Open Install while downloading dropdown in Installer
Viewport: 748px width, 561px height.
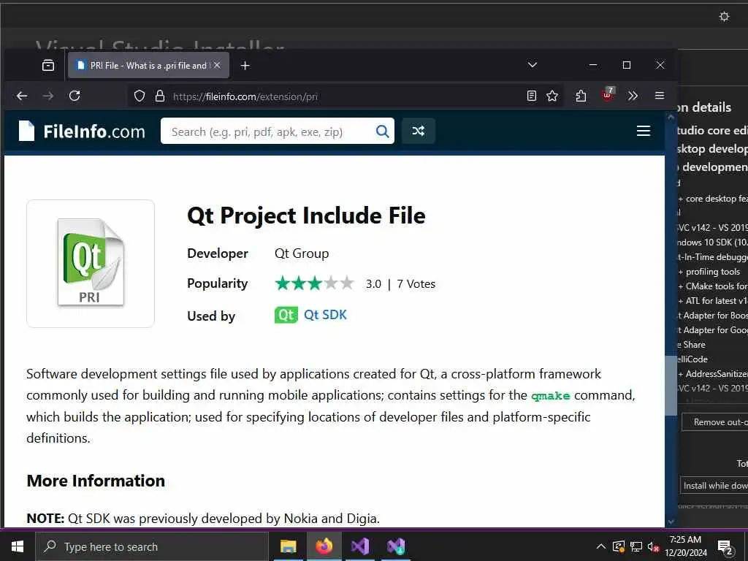[x=714, y=486]
